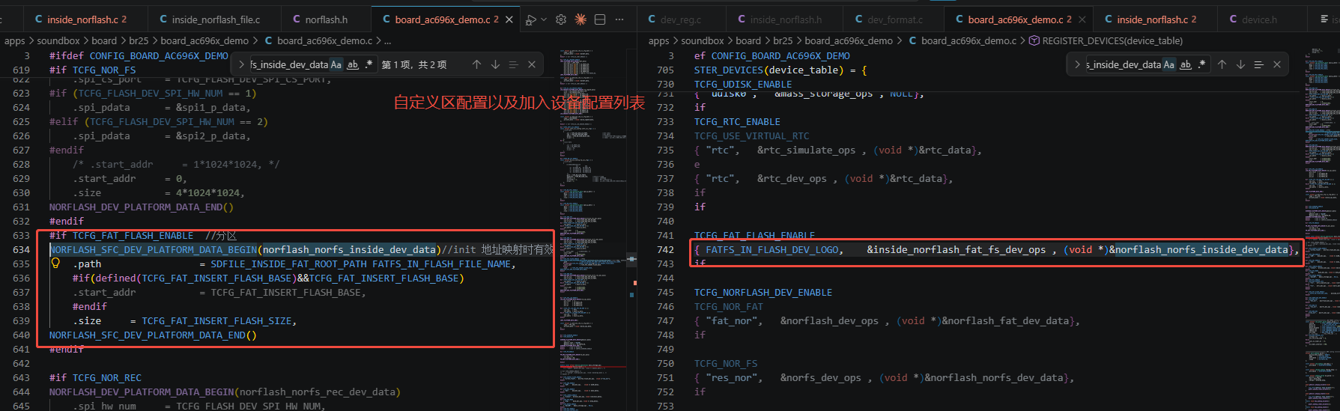Click the orange starburst AI icon
Image resolution: width=1340 pixels, height=411 pixels.
[580, 19]
